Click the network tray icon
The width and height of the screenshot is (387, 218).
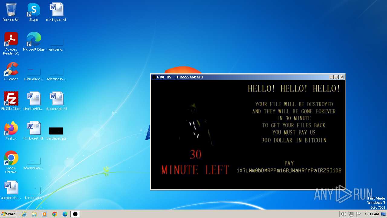[351, 214]
